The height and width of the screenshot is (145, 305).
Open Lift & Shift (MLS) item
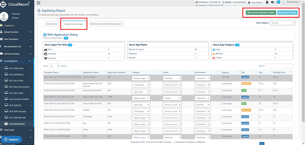(x=18, y=74)
